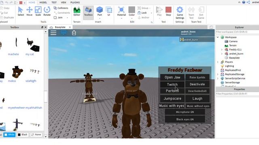The image size is (259, 145).
Task: Toggle the Collisions option
Action: (61, 8)
